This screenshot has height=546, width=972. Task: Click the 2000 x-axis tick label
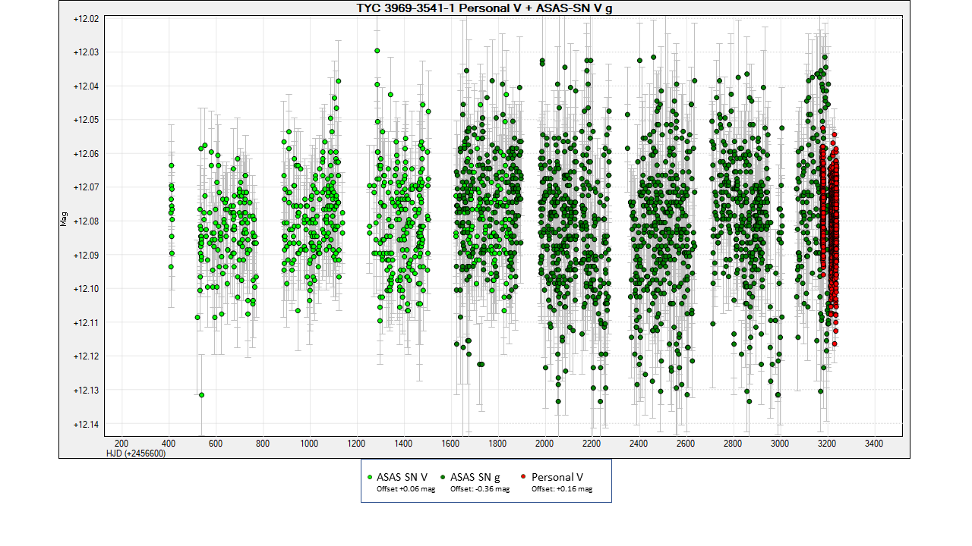tap(544, 443)
